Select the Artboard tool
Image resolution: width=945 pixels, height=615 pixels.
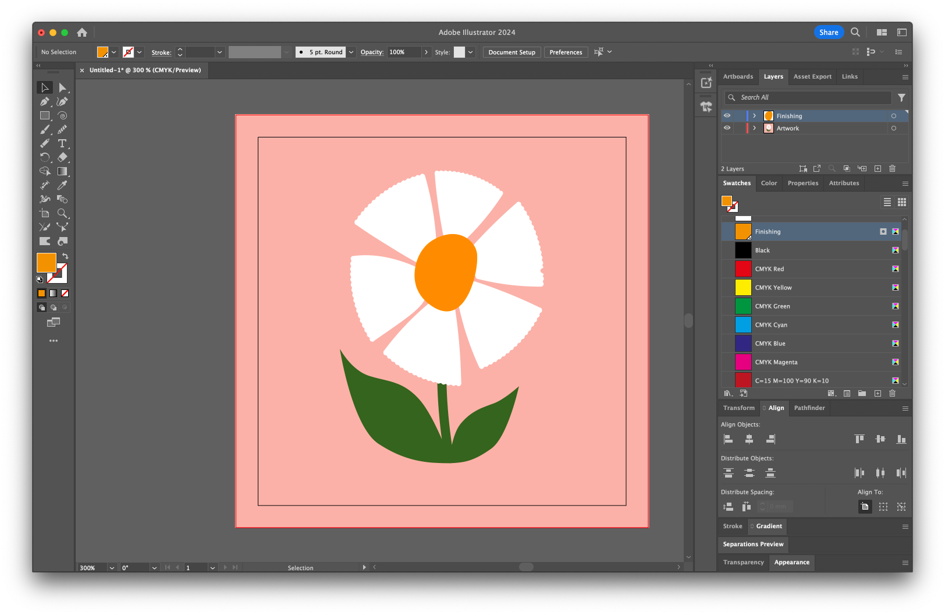tap(45, 213)
